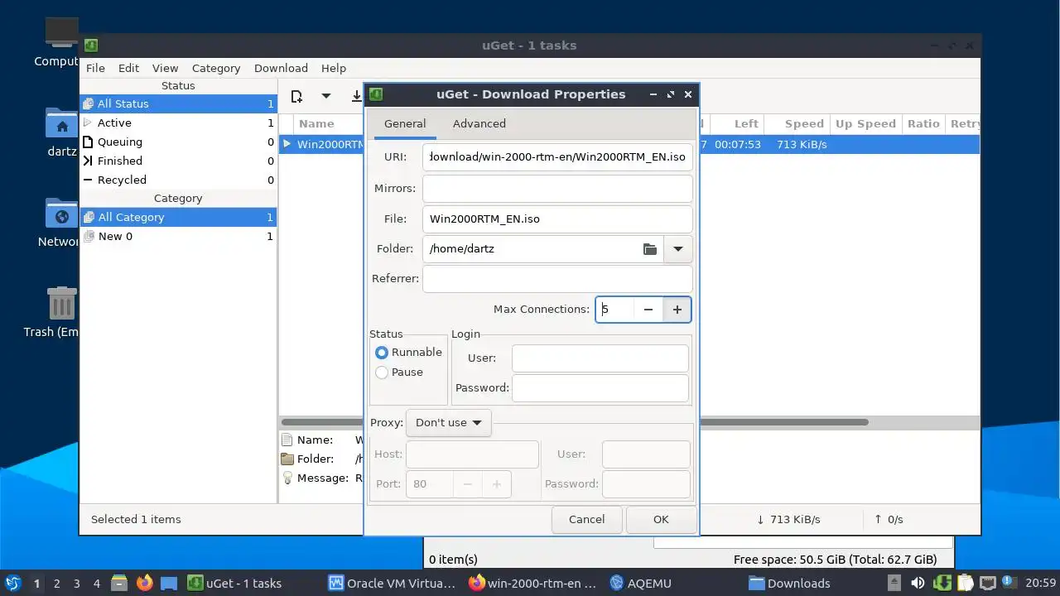Launch Firefox from the taskbar quick launch
1060x596 pixels.
pos(144,584)
